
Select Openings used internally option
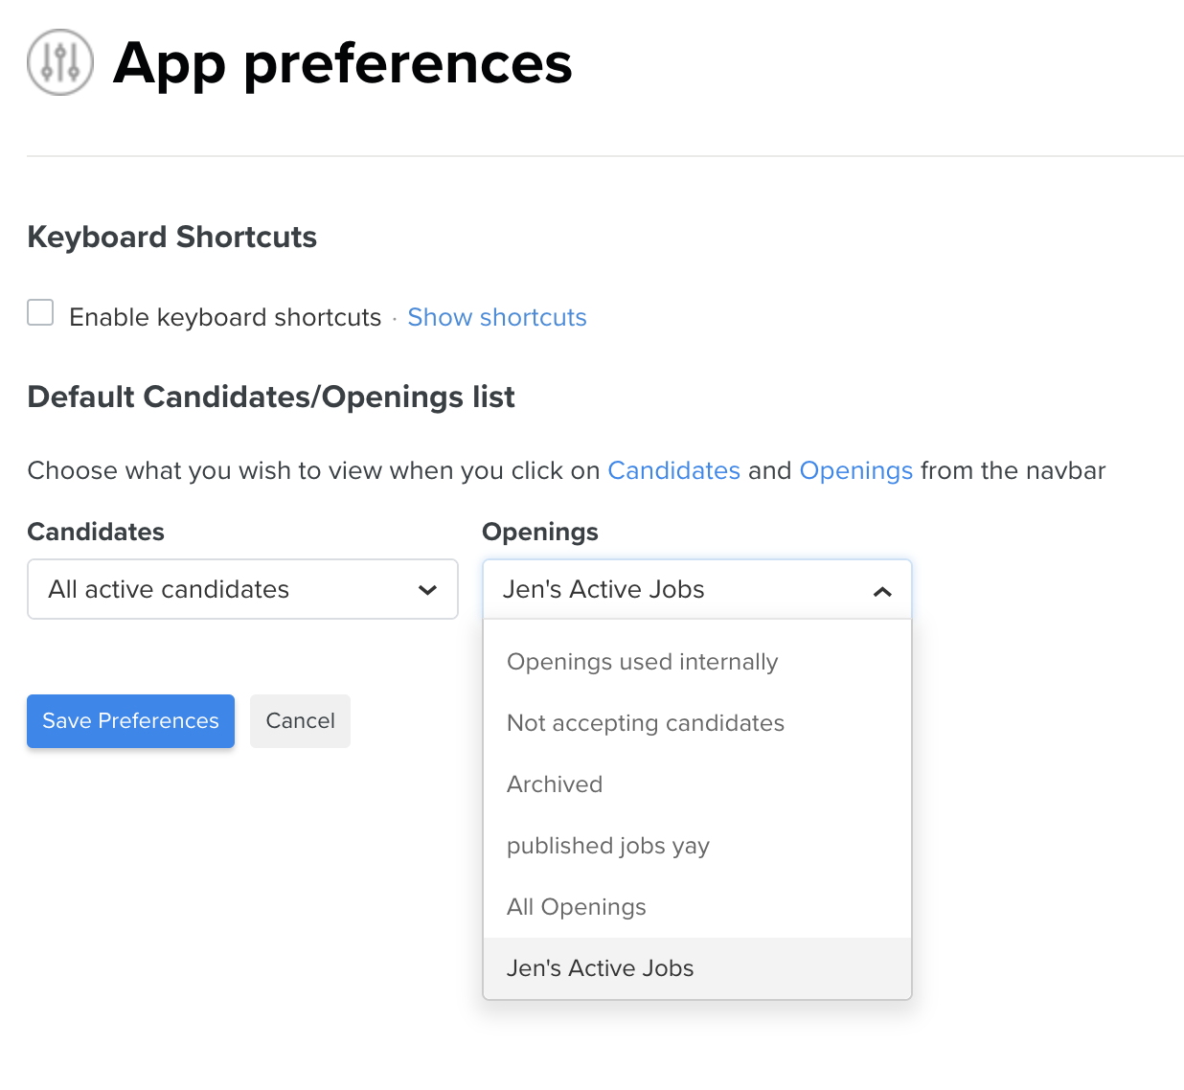click(x=642, y=662)
